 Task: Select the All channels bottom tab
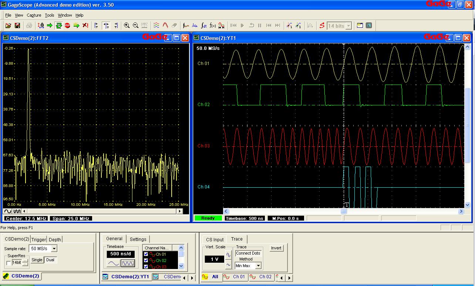click(211, 277)
